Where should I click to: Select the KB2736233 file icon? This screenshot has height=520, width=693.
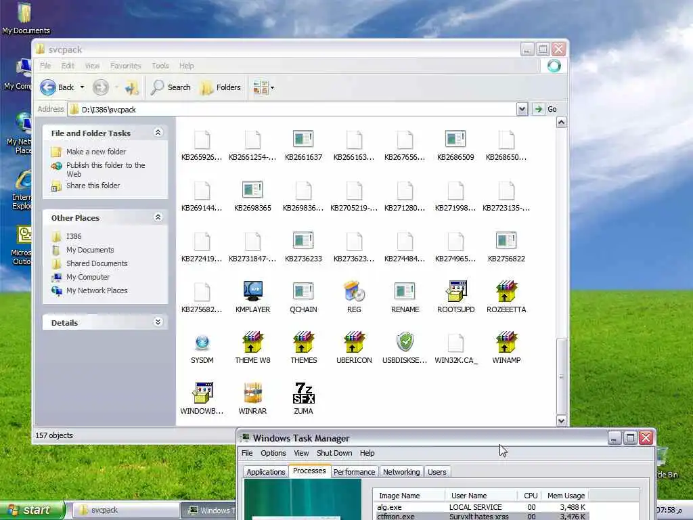coord(303,240)
